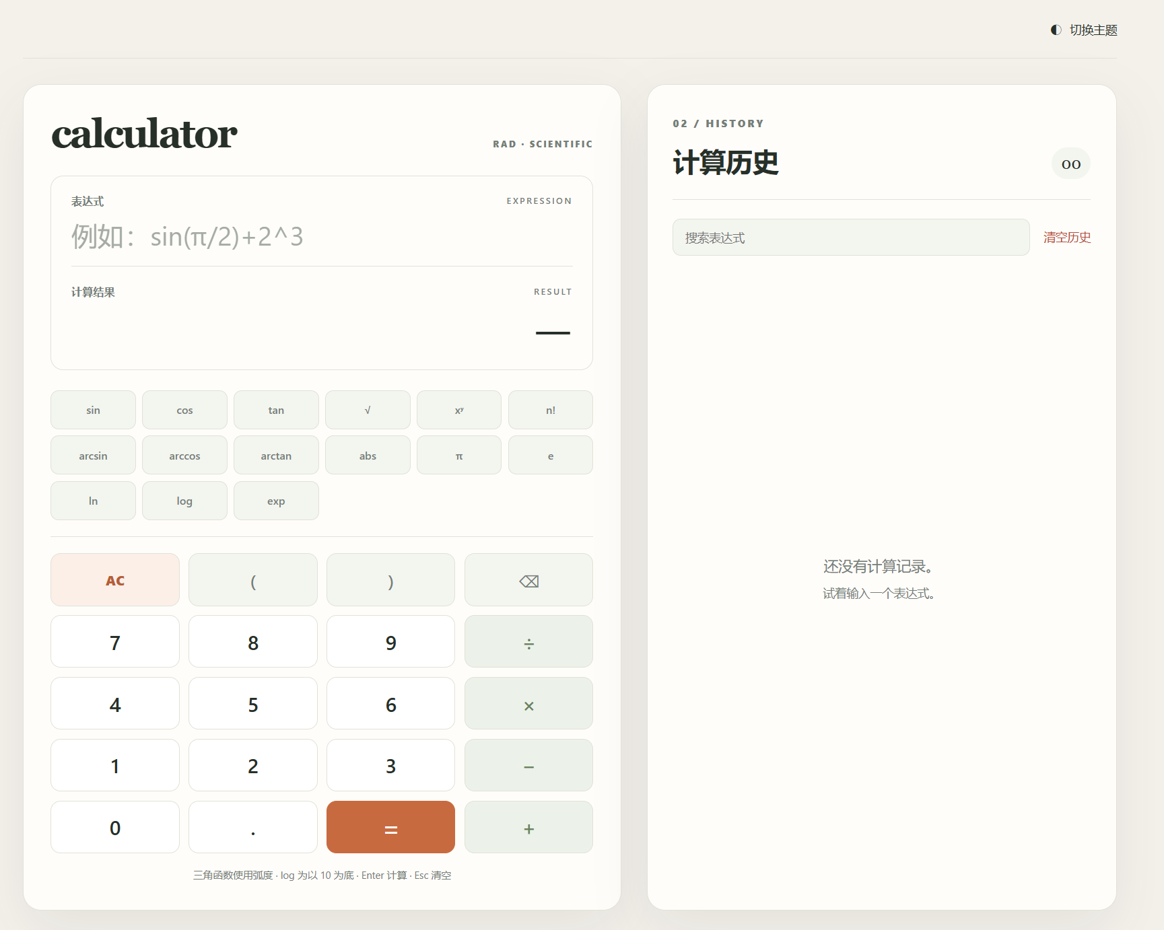Insert the arccos function

click(184, 456)
